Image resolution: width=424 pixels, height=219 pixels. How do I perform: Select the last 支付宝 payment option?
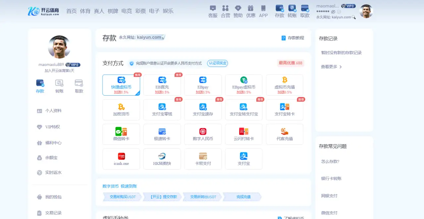pyautogui.click(x=244, y=159)
